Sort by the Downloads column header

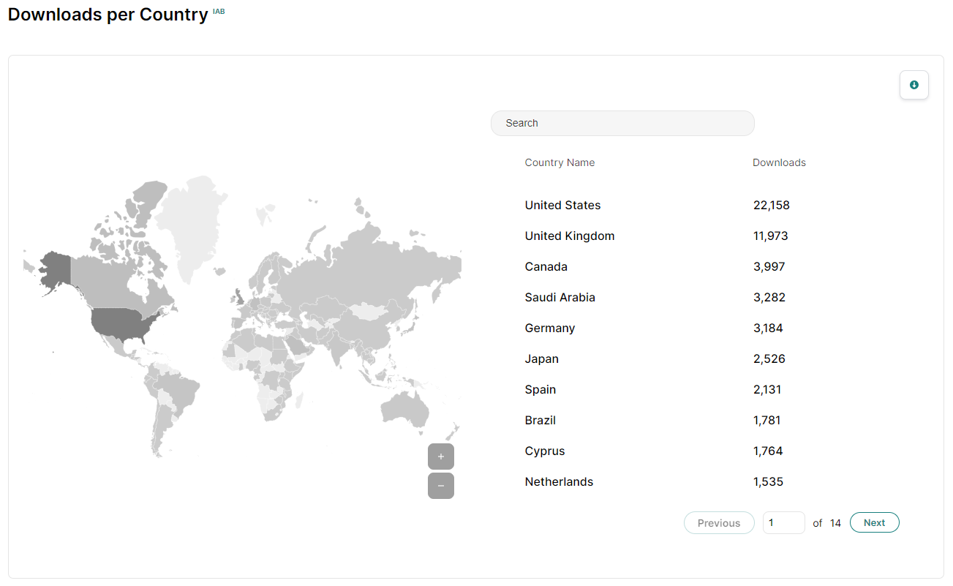(779, 162)
